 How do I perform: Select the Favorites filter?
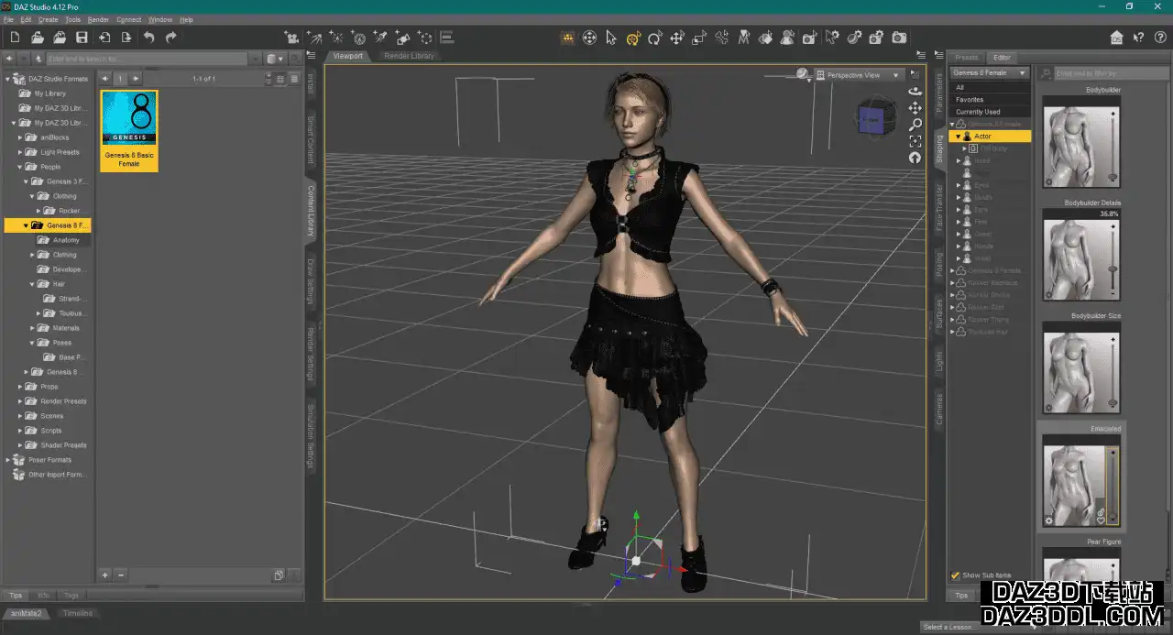pyautogui.click(x=990, y=99)
